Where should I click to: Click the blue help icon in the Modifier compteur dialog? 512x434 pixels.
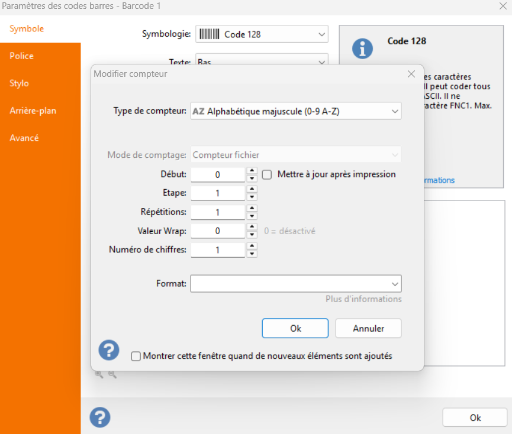(109, 350)
